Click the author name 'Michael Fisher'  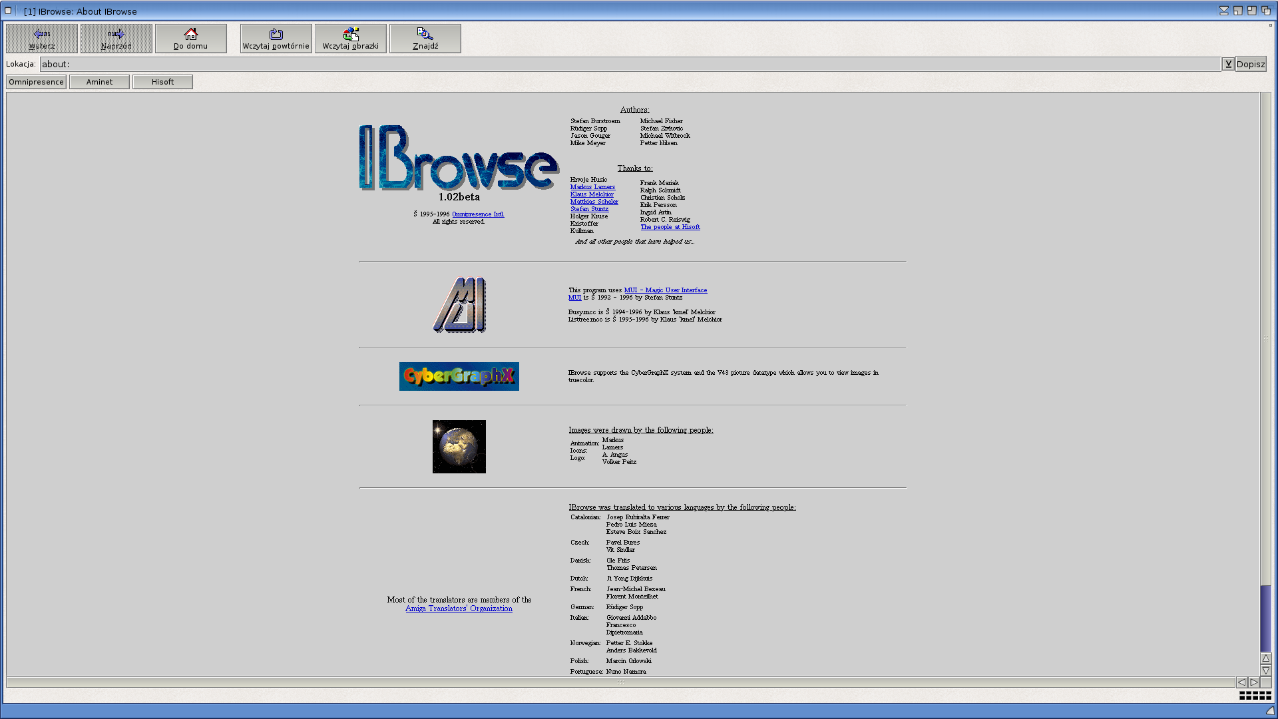coord(662,121)
